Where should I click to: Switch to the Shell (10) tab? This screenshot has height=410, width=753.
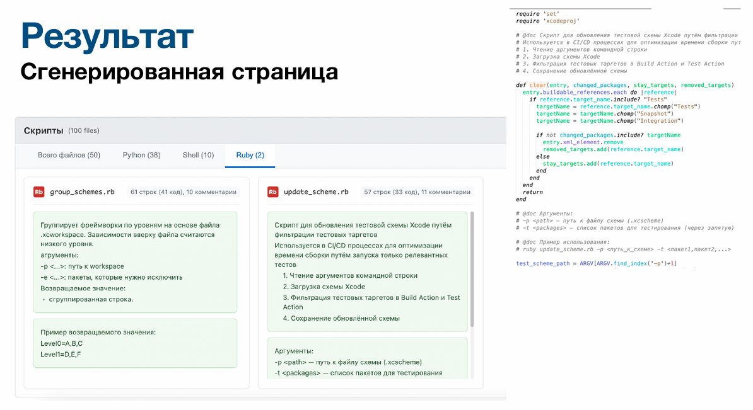pyautogui.click(x=198, y=155)
